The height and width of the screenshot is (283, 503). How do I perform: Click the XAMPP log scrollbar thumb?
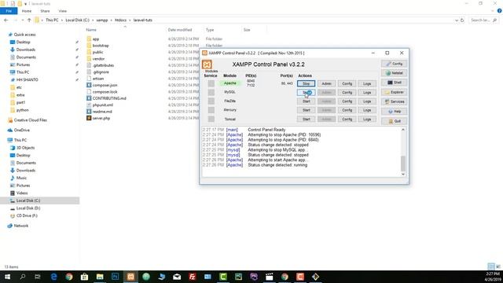[403, 164]
